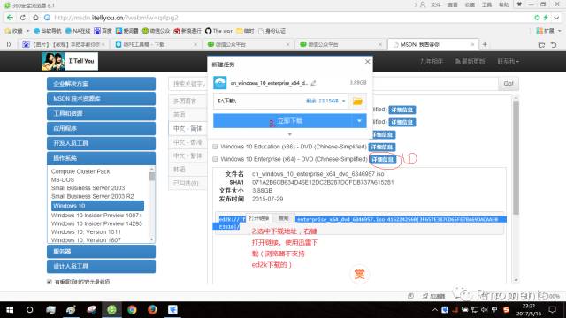Open the arrow beside 立即下载 button
The height and width of the screenshot is (318, 566).
coord(359,121)
